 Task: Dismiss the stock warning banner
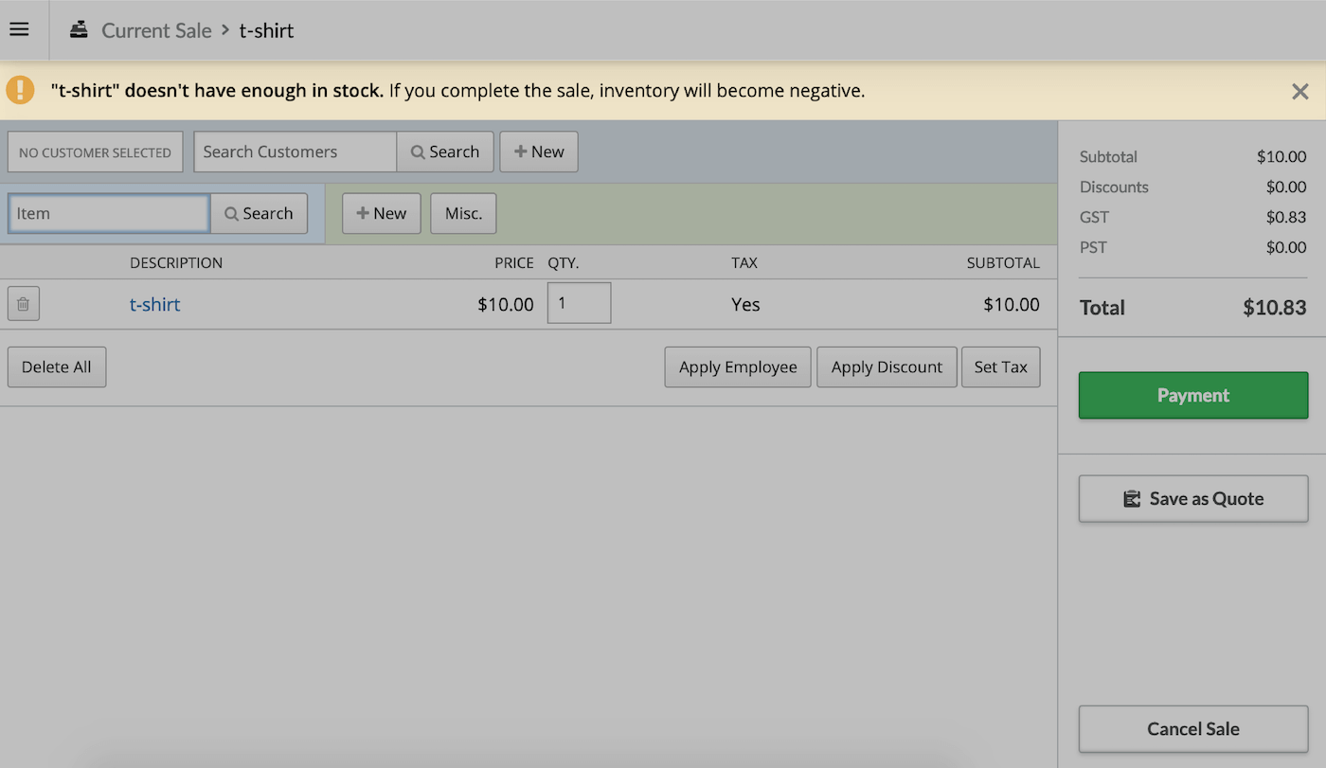pyautogui.click(x=1299, y=91)
